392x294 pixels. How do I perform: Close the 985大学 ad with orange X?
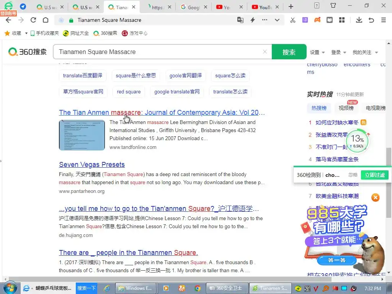[375, 198]
